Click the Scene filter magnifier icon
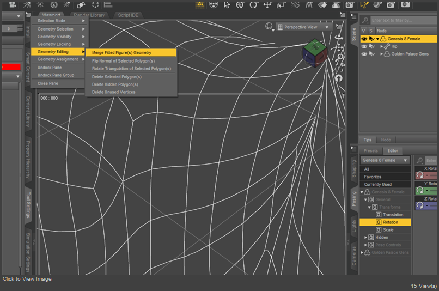The image size is (439, 291). coord(365,20)
